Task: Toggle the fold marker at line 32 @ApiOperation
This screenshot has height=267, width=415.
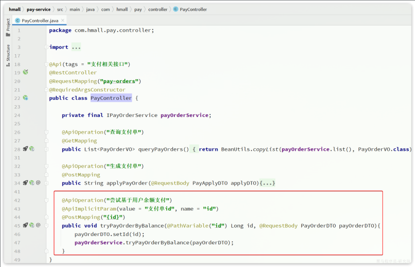Action: pos(46,166)
